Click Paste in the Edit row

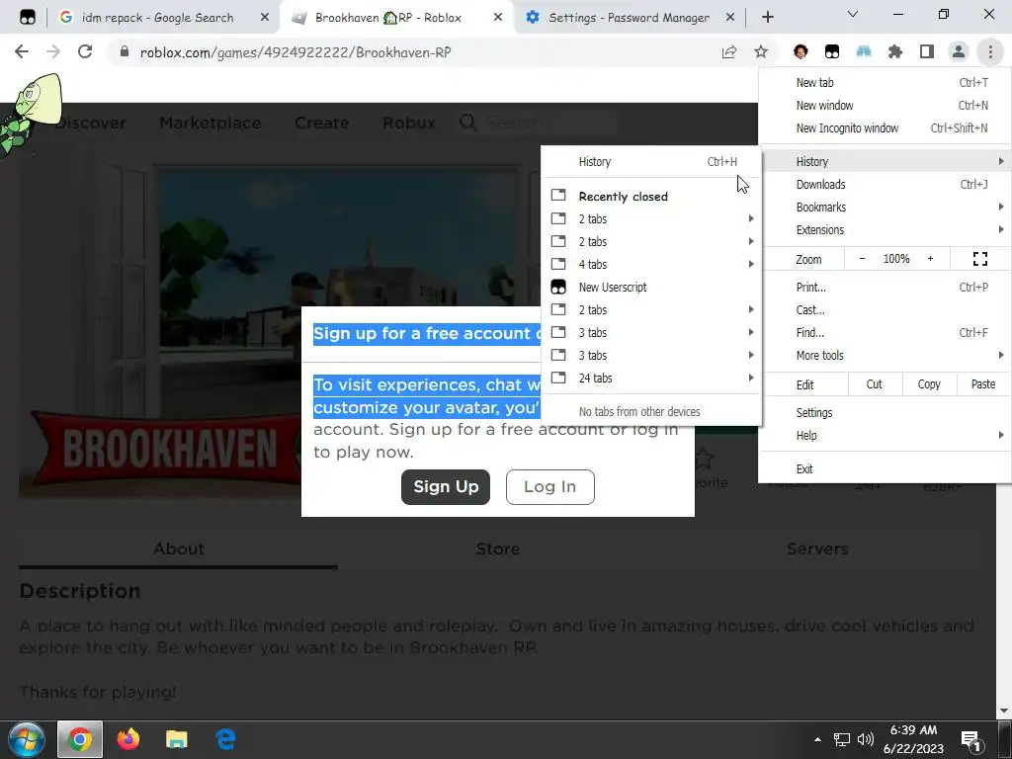coord(983,384)
